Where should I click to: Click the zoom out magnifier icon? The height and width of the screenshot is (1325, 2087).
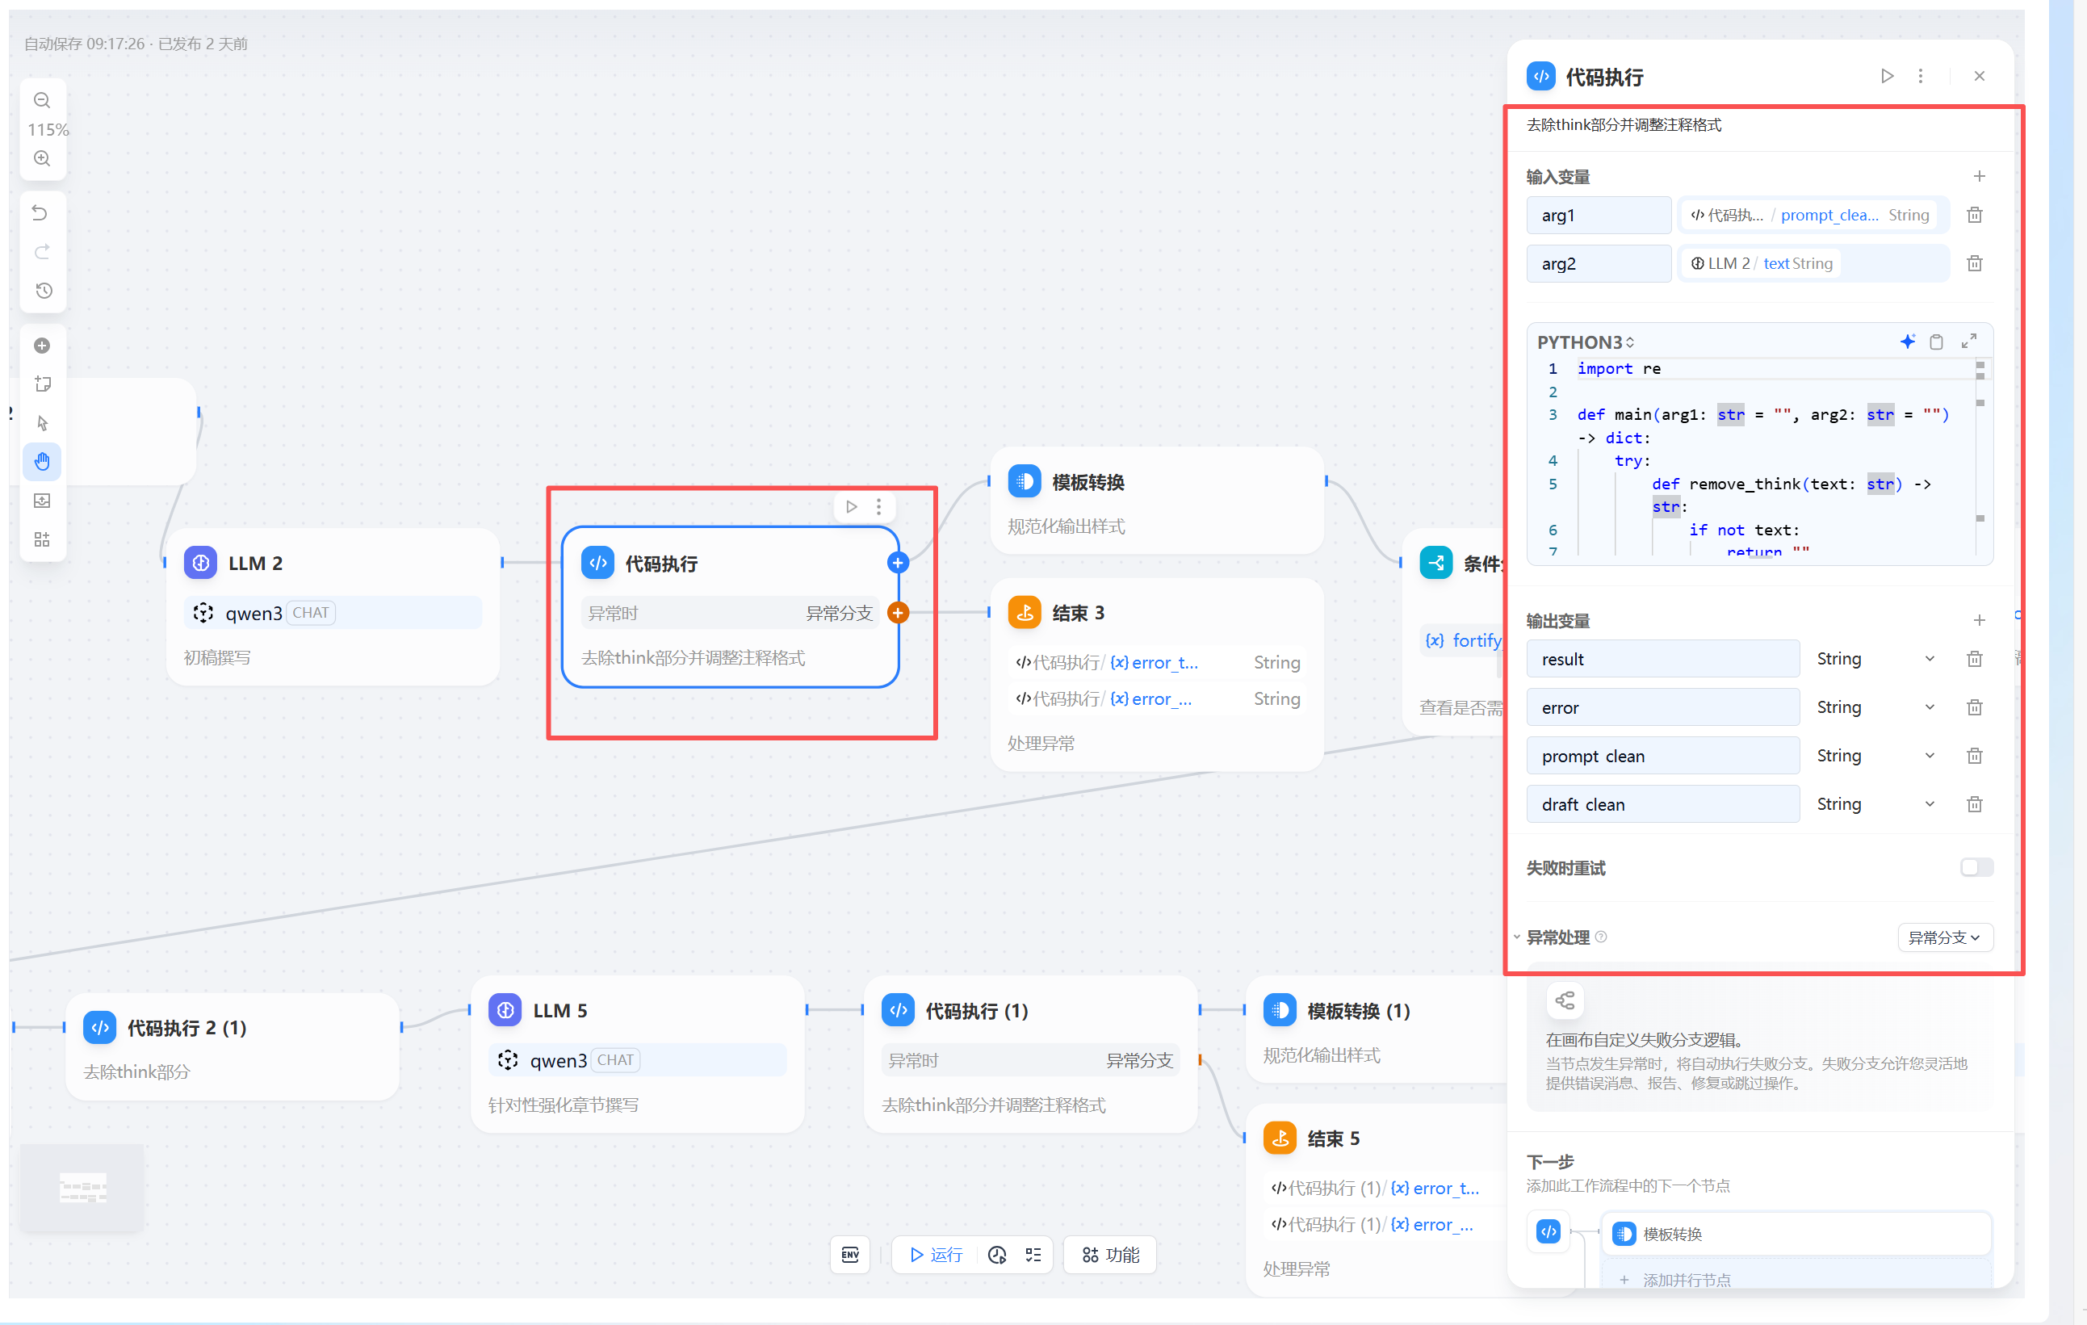coord(42,99)
